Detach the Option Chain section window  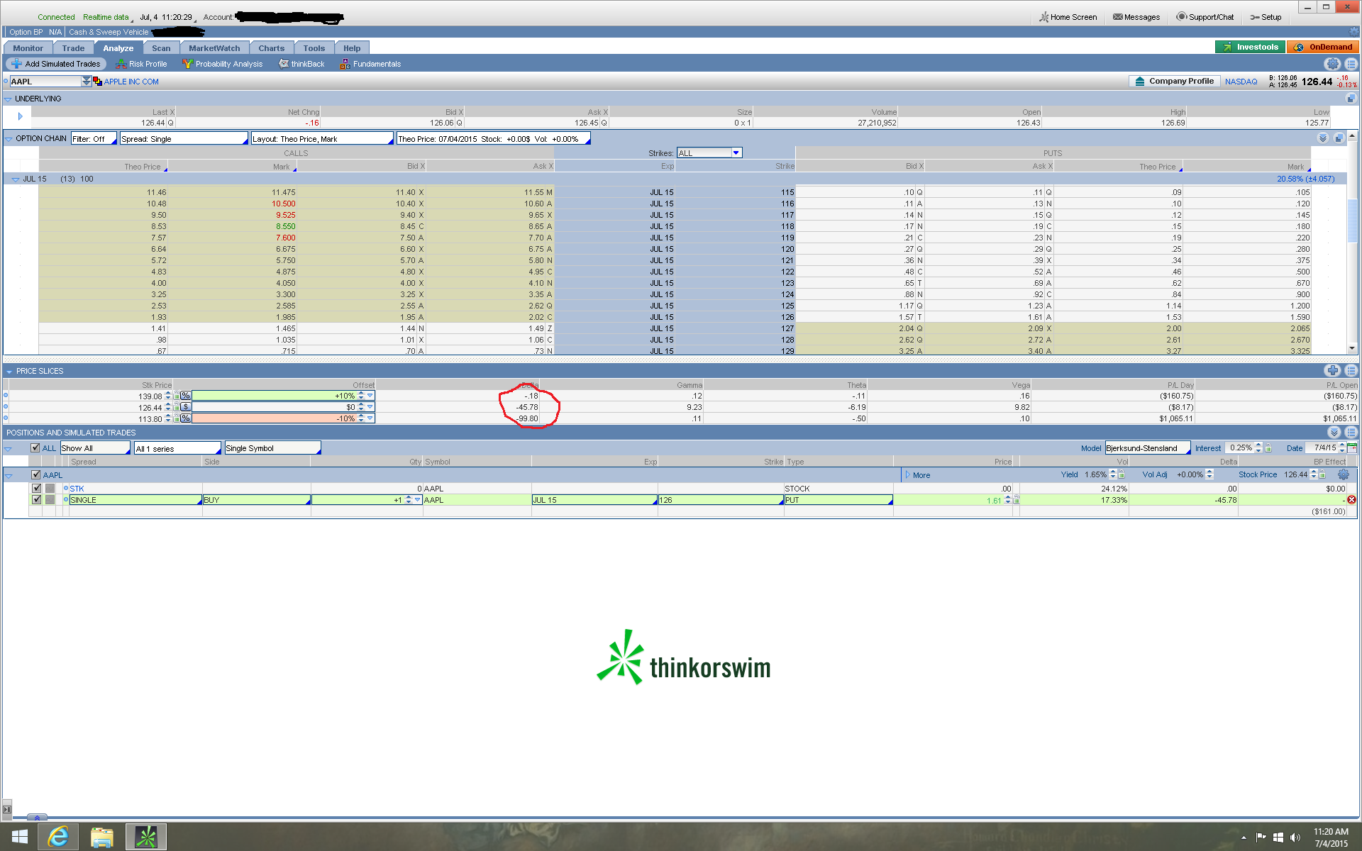1339,138
